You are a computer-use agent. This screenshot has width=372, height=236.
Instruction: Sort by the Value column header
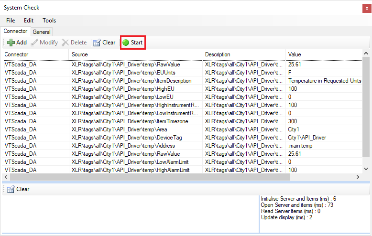(x=324, y=54)
